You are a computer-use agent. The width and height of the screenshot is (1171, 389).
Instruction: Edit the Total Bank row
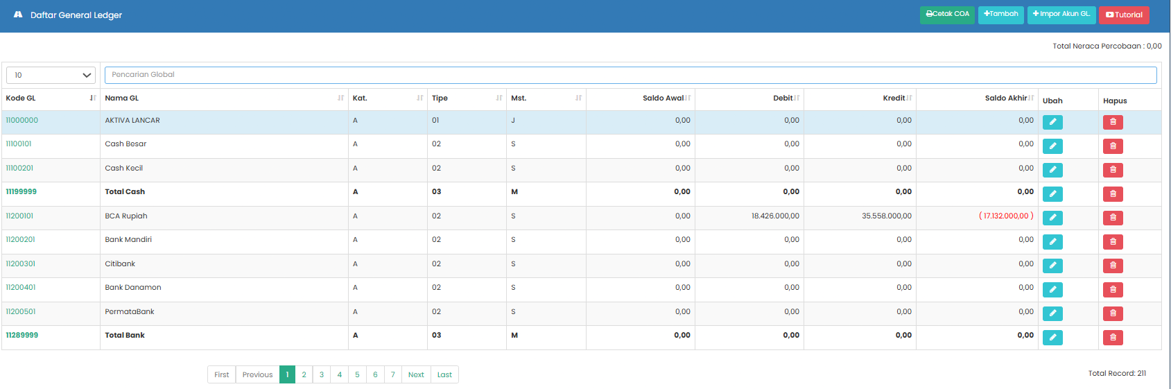(x=1052, y=338)
